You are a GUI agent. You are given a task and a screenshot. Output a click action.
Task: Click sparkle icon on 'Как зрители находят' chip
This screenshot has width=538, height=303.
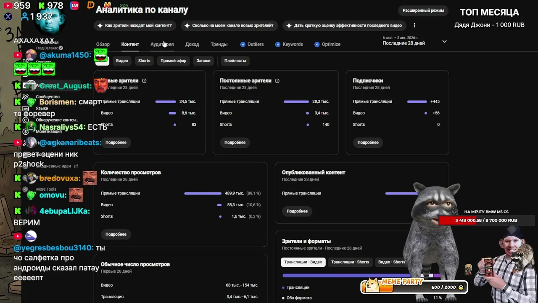[x=100, y=26]
